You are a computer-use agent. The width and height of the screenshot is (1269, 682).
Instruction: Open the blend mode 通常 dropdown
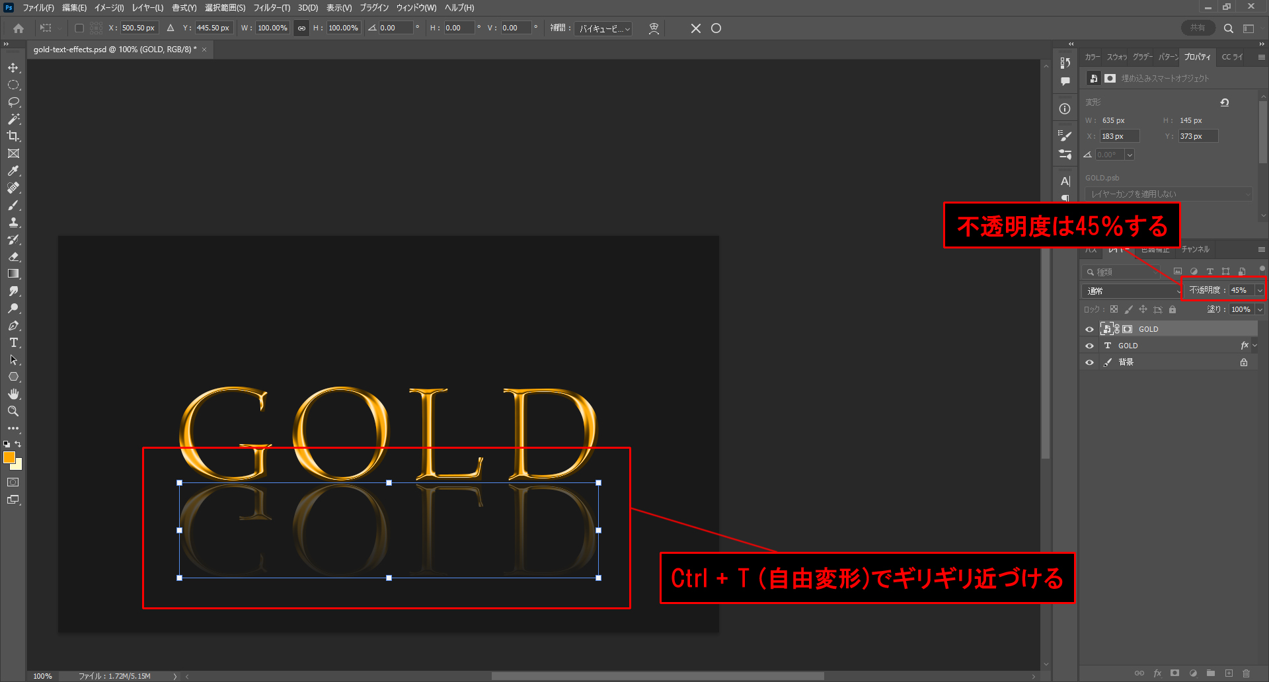[x=1132, y=291]
